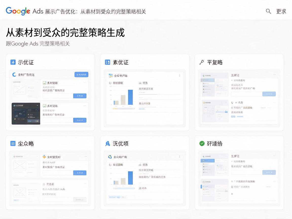Click the gray disabled button in 优壹落 row
The width and height of the screenshot is (292, 219).
80,199
